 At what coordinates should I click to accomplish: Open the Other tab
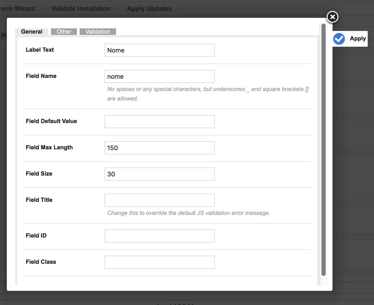coord(64,32)
